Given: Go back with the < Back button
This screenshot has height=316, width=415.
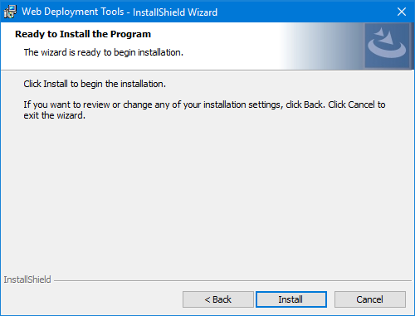Looking at the screenshot, I should point(218,299).
